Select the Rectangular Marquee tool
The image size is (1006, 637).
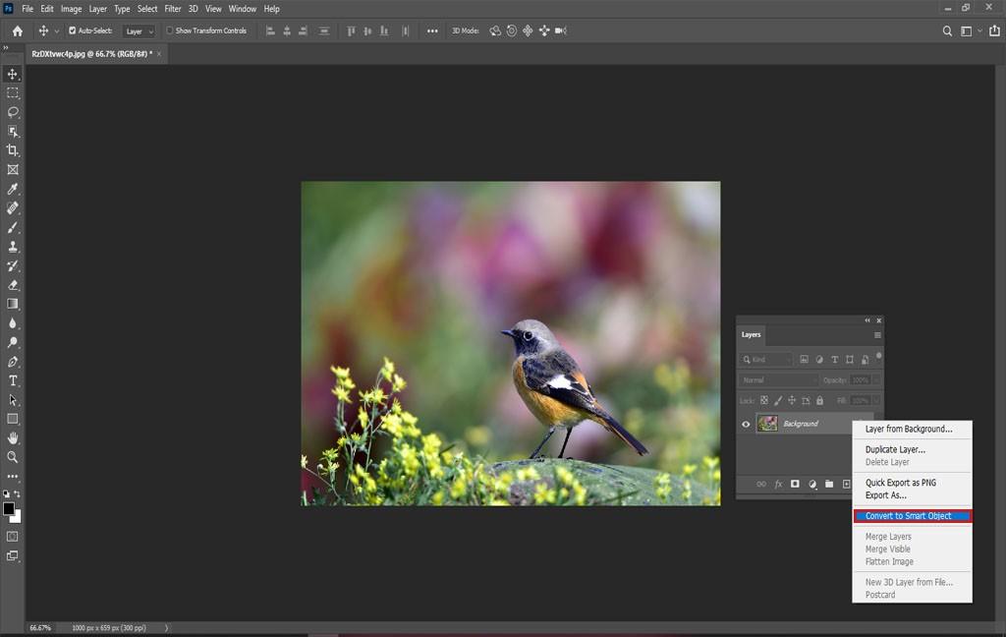click(12, 93)
